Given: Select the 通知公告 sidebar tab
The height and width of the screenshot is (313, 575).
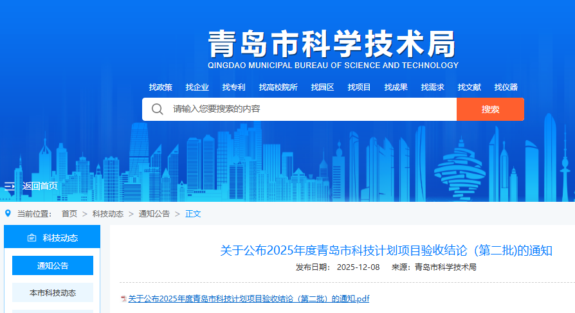Looking at the screenshot, I should [53, 265].
